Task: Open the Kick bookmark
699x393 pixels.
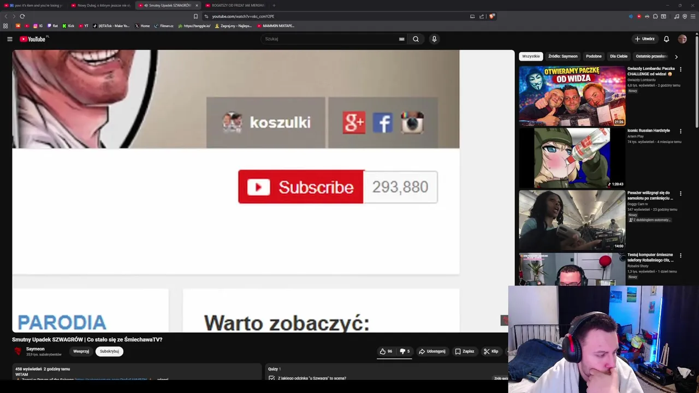Action: pos(68,26)
